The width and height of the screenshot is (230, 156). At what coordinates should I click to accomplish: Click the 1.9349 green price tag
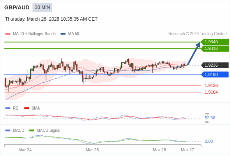[x=215, y=42]
